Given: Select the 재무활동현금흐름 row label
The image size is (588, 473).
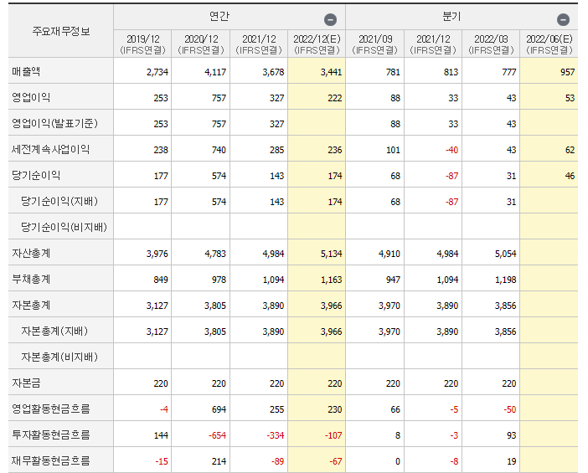Looking at the screenshot, I should point(50,460).
